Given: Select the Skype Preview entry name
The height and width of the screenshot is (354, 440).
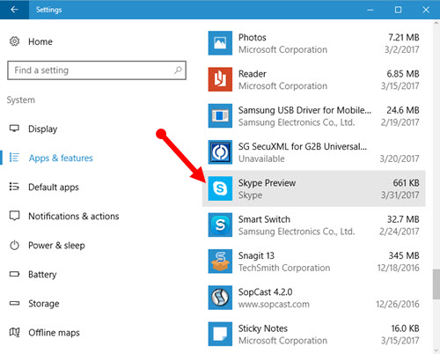Looking at the screenshot, I should 267,183.
